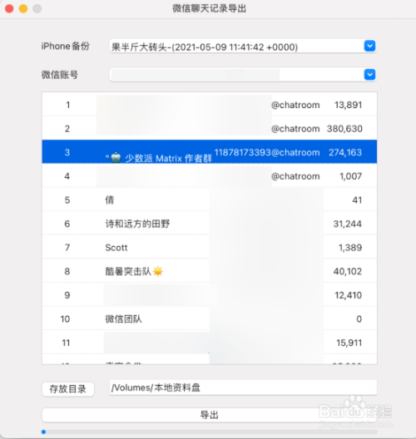Click 11878173393@chatroom in row 3

[267, 152]
